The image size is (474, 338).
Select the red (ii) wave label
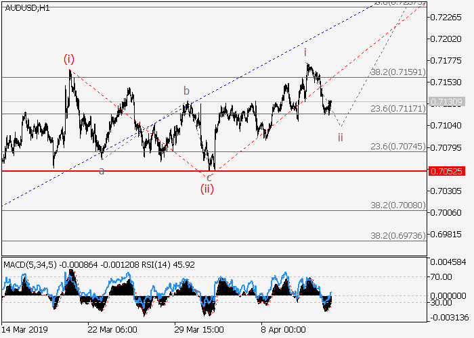click(x=207, y=189)
